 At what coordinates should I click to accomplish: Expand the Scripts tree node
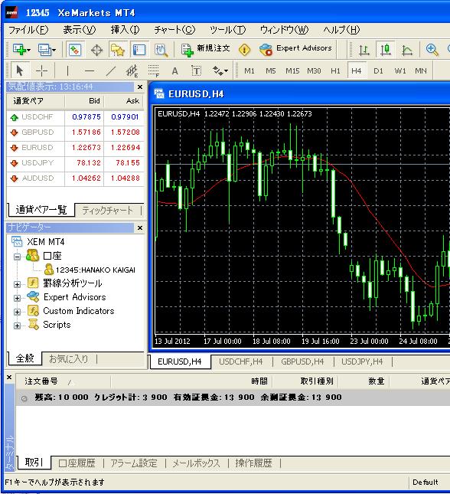tap(18, 326)
